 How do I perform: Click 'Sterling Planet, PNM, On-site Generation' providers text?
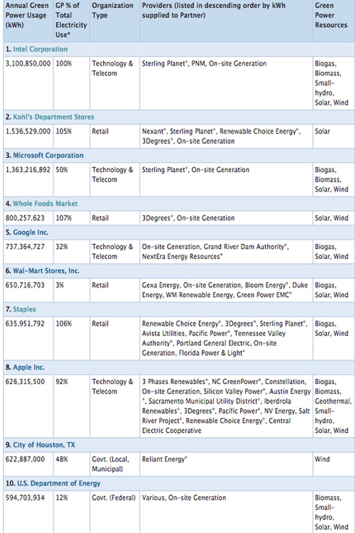pos(204,63)
